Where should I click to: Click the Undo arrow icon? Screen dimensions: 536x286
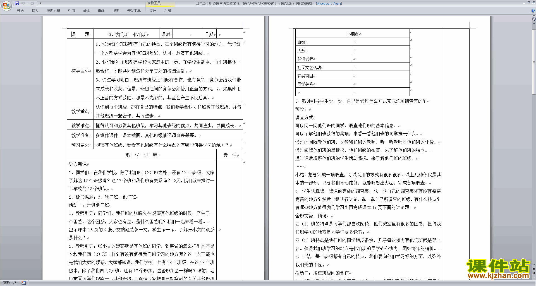tap(23, 3)
